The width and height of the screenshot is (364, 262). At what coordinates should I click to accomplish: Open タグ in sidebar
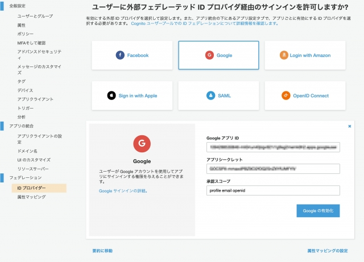(x=22, y=81)
